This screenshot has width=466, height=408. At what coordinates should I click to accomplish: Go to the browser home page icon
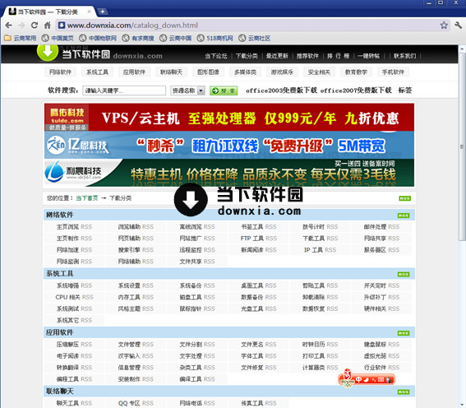point(48,25)
